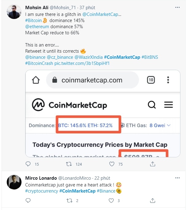Share Mirco Lonardo's tweet
The height and width of the screenshot is (210, 189).
[152, 201]
